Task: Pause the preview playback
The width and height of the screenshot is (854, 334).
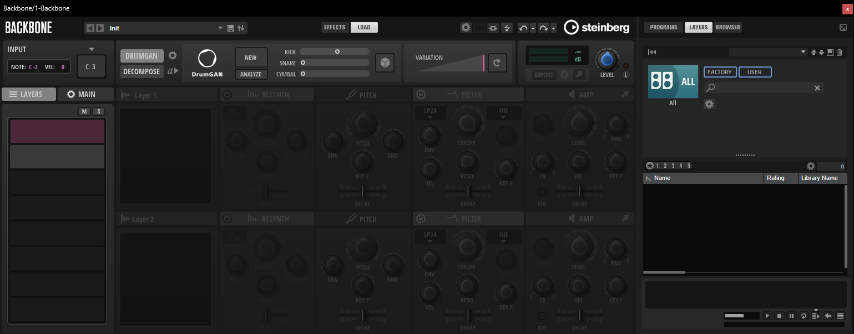Action: click(x=791, y=316)
